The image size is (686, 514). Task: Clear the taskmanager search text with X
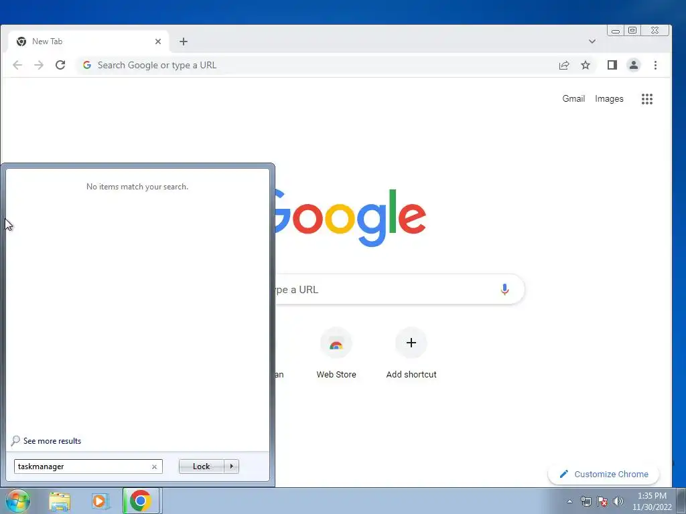[154, 466]
